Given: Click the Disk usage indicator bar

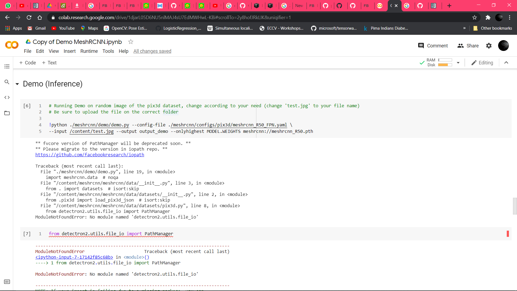Looking at the screenshot, I should [x=446, y=65].
